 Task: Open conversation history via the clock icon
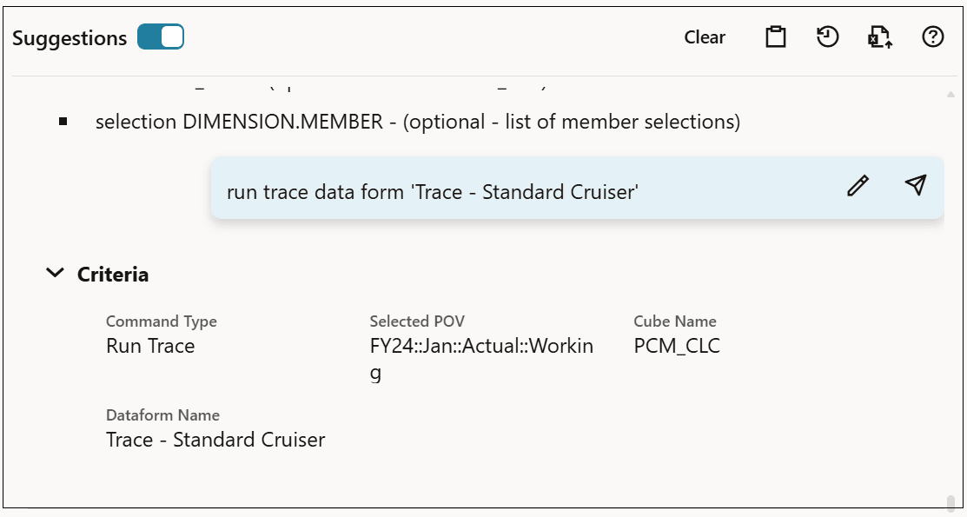click(827, 36)
